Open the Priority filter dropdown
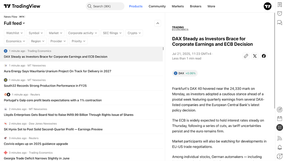284x161 pixels. click(78, 41)
